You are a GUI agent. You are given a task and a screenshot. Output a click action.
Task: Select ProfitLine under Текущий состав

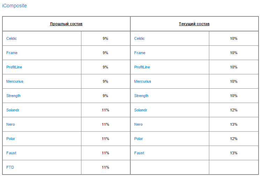tap(142, 67)
